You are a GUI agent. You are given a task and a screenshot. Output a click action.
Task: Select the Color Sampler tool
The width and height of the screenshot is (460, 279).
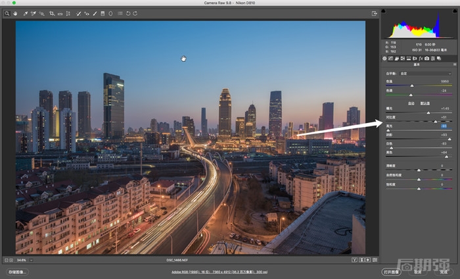(33, 14)
